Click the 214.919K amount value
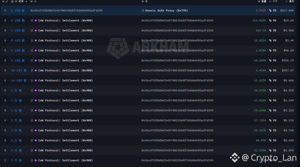Screen dimensions: 300x167 [x=259, y=21]
